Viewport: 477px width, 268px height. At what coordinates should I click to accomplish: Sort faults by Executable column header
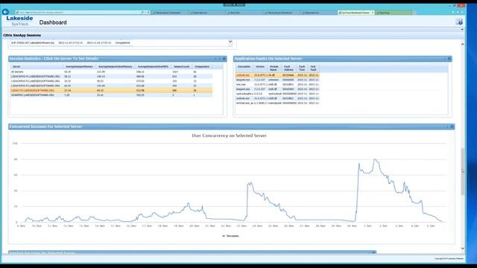244,66
